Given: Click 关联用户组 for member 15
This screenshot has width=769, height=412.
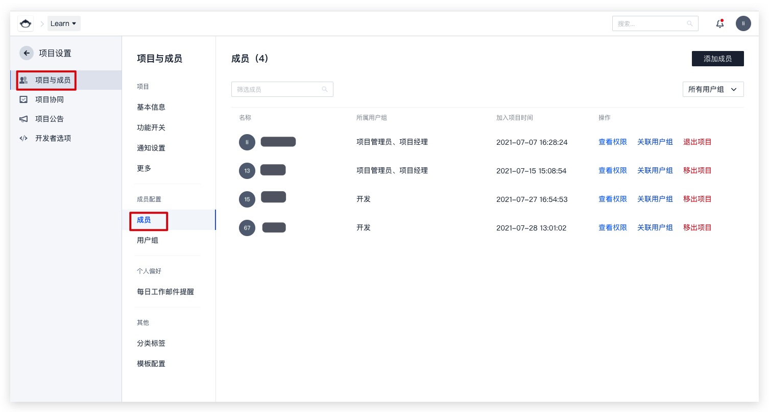Looking at the screenshot, I should click(655, 199).
